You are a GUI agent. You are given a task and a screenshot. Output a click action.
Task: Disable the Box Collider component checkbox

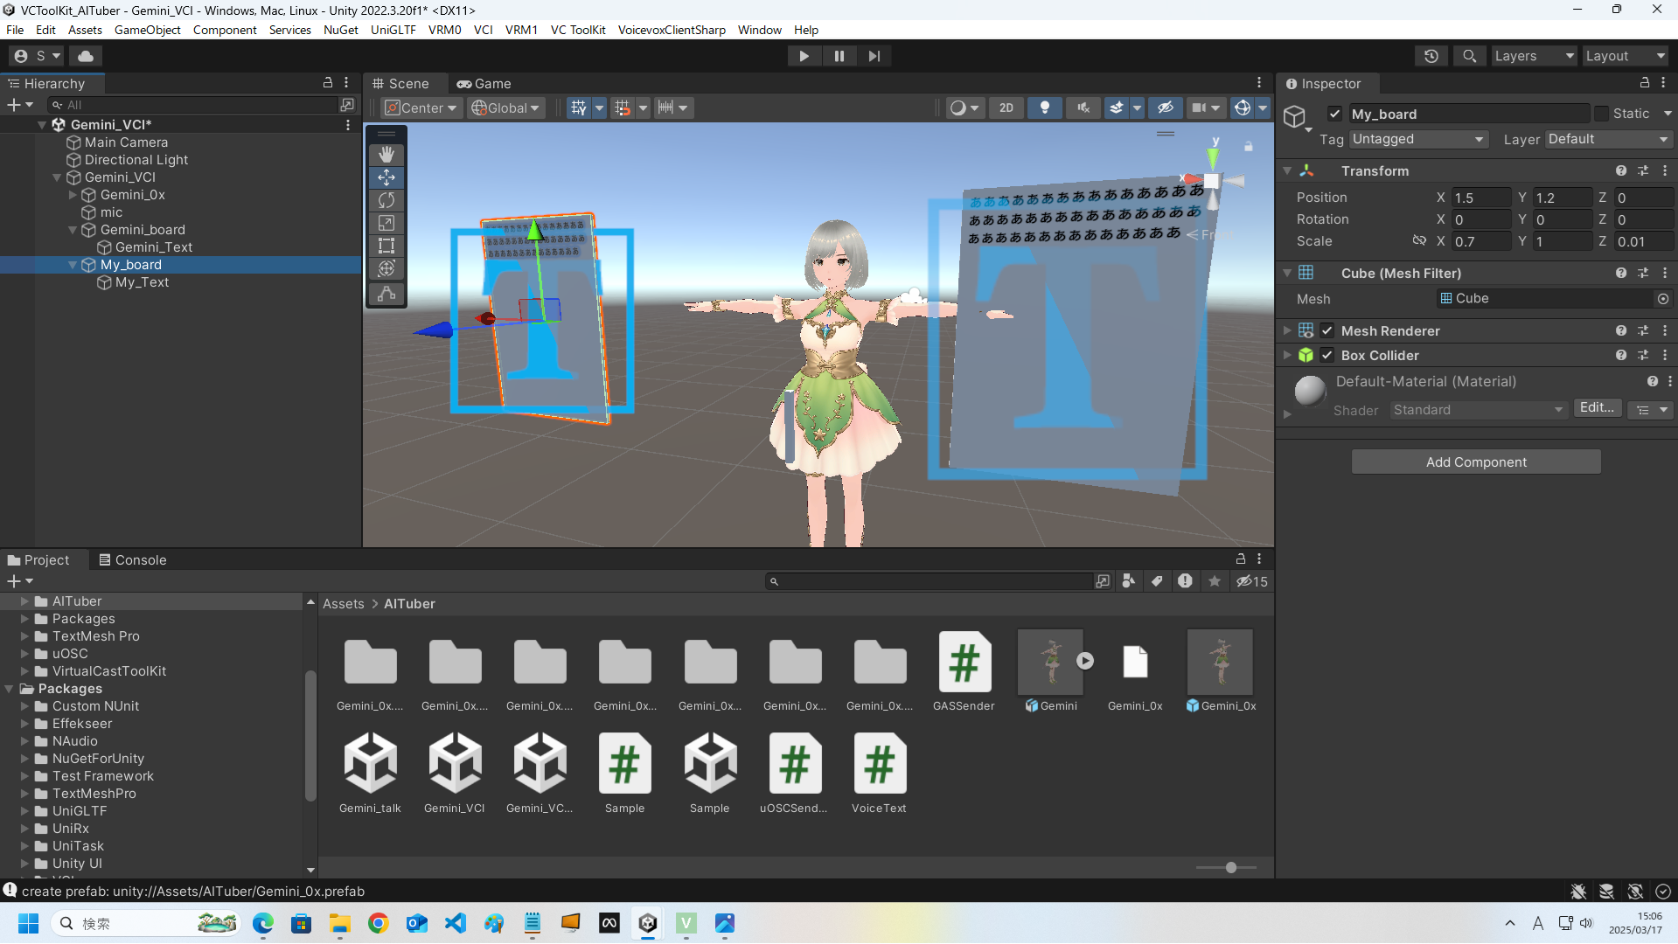point(1327,355)
